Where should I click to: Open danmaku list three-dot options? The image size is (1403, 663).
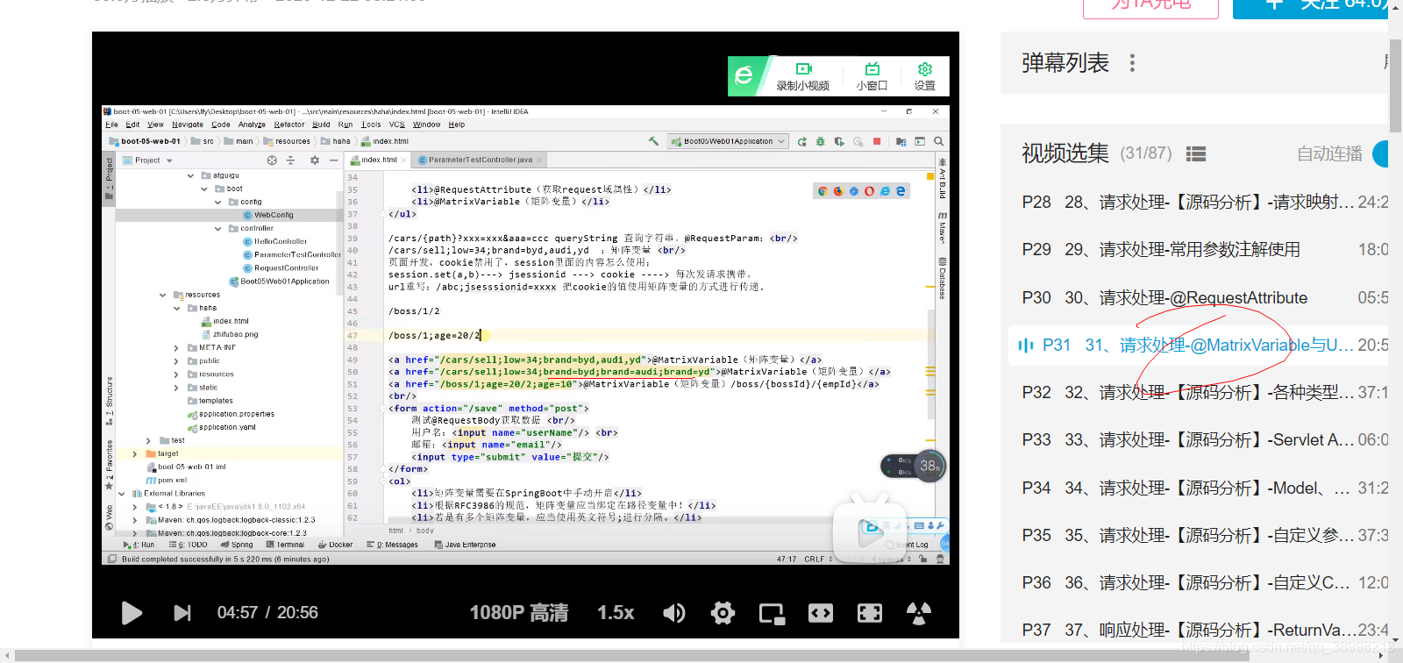(x=1132, y=63)
